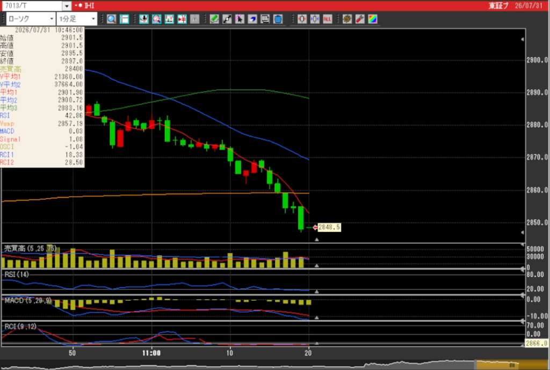
Task: Open the rainbow color settings icon
Action: tap(373, 19)
